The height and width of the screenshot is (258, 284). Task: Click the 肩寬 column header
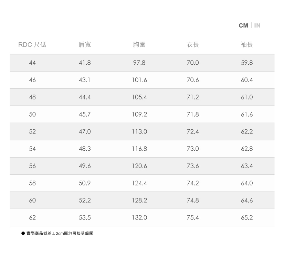pyautogui.click(x=85, y=45)
